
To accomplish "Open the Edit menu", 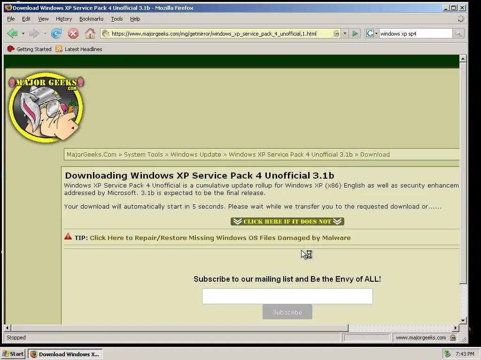I will coord(26,19).
